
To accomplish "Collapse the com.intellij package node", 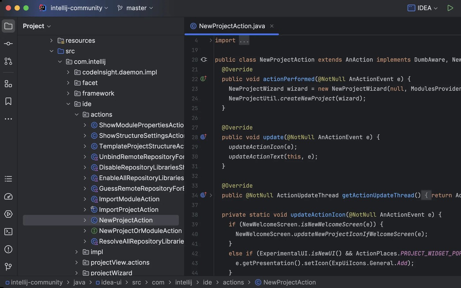I will (x=60, y=62).
